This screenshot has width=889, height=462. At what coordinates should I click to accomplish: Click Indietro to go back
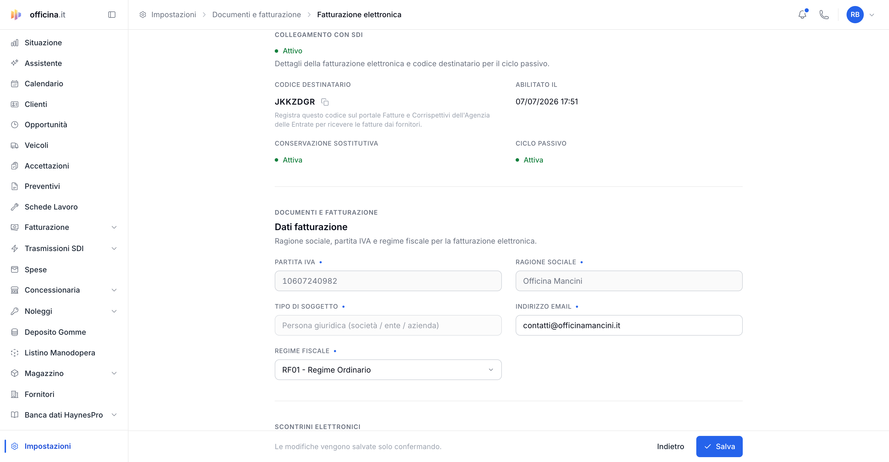click(670, 447)
